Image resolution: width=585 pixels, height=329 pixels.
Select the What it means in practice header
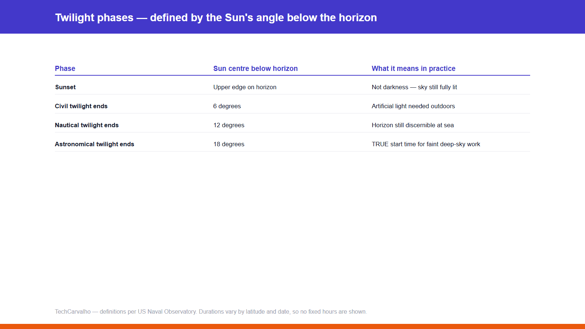coord(414,68)
